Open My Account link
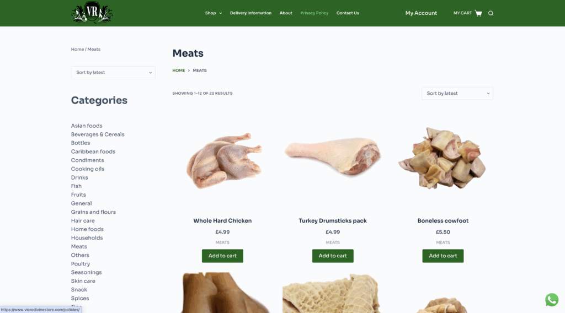Screen dimensions: 565x313 coord(421,13)
